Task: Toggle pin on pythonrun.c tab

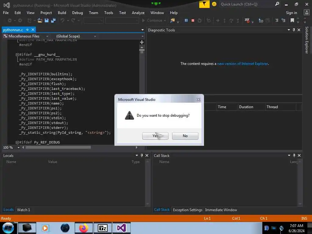Action: [27, 30]
